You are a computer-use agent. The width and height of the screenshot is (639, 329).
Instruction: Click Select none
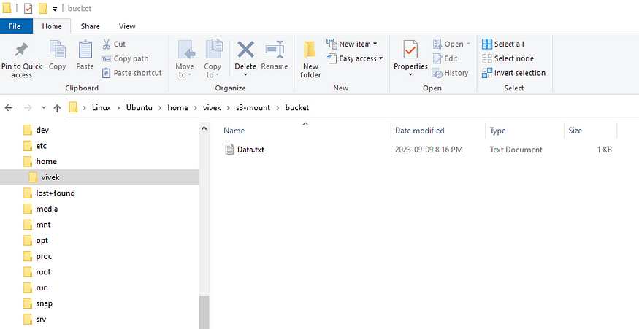click(508, 58)
